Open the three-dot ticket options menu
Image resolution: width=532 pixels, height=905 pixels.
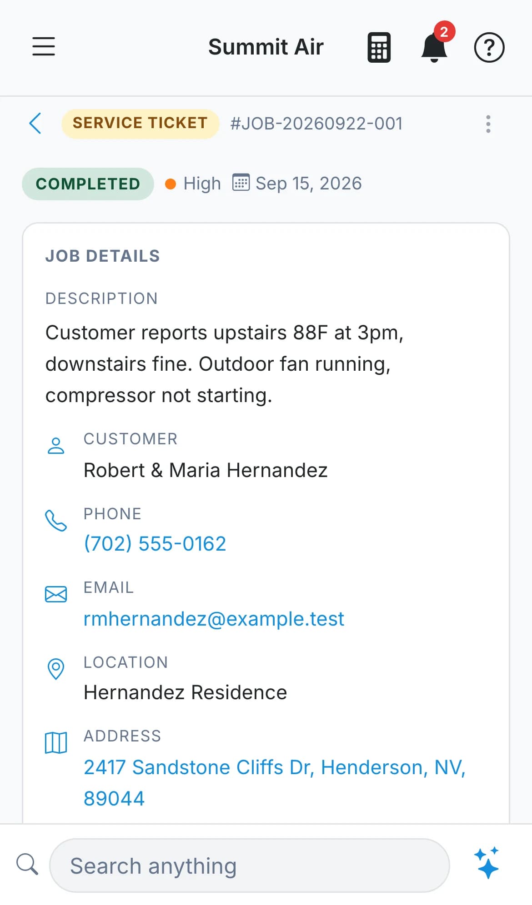[488, 124]
